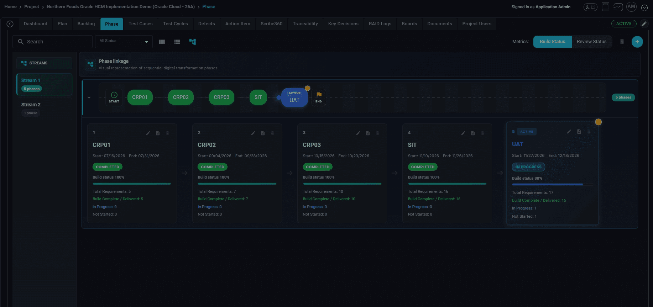Open the All Status dropdown
Screen dimensions: 653x307
[x=124, y=42]
